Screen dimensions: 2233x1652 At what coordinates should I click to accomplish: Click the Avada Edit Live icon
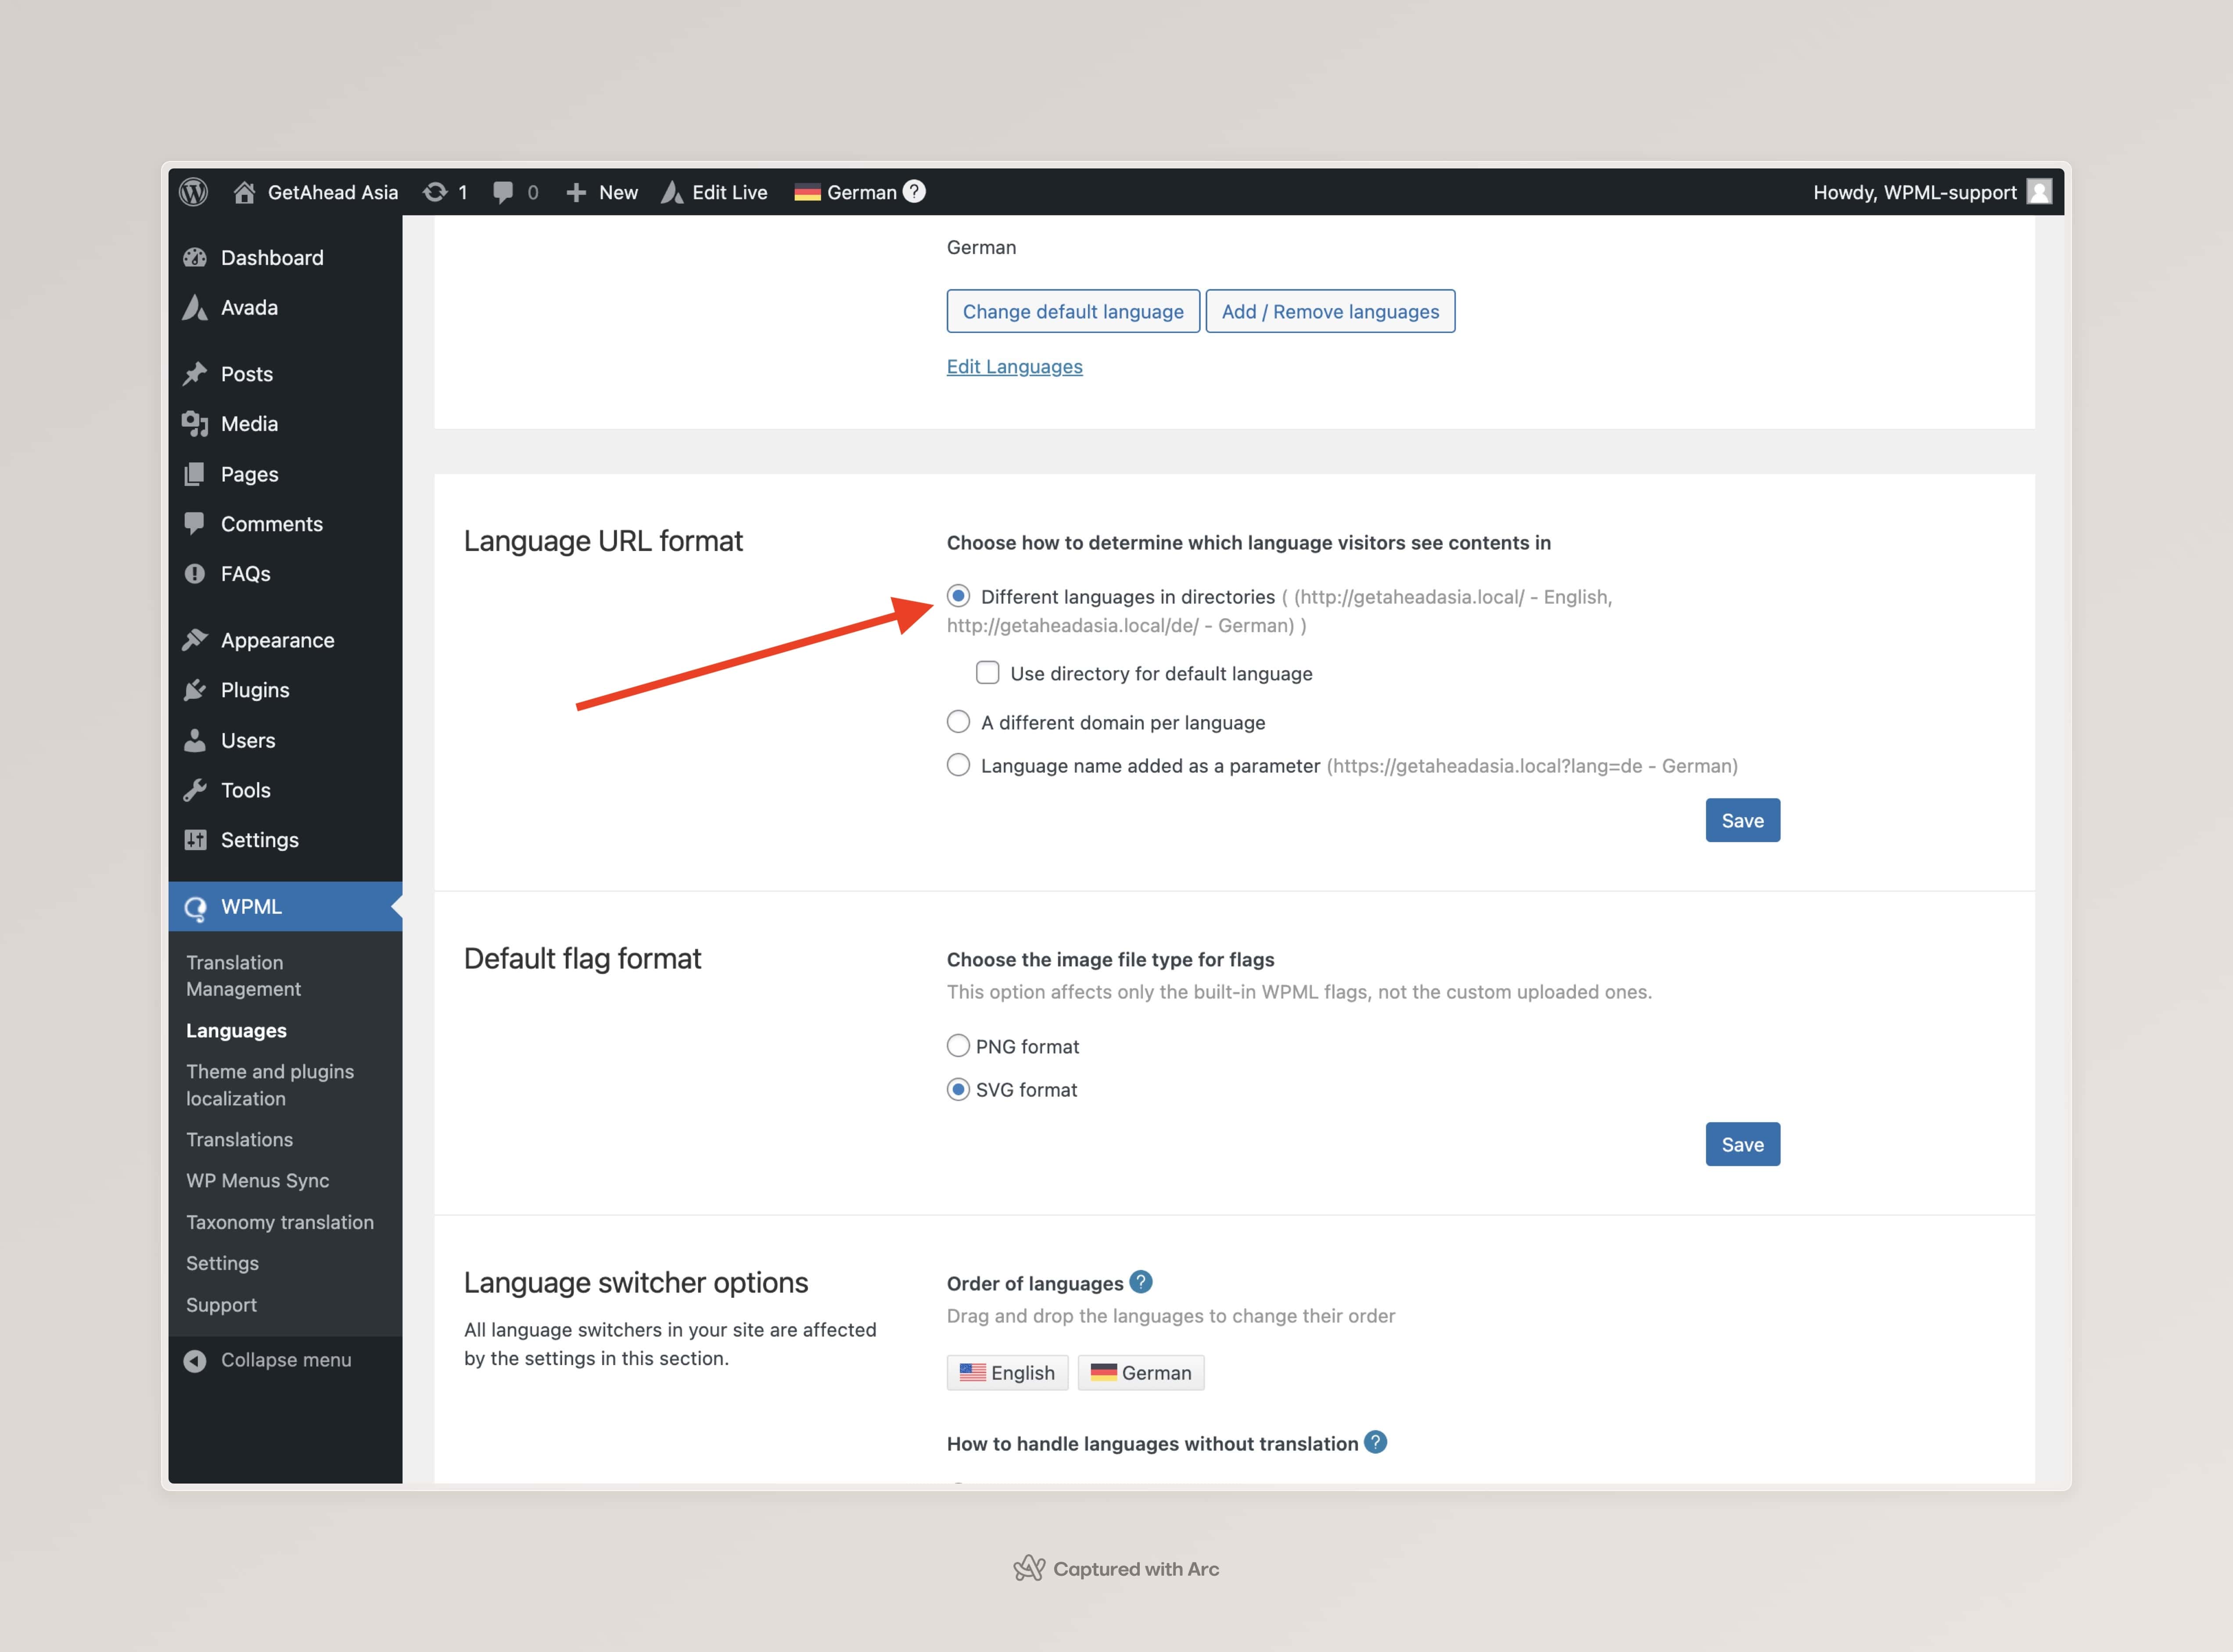(x=672, y=192)
